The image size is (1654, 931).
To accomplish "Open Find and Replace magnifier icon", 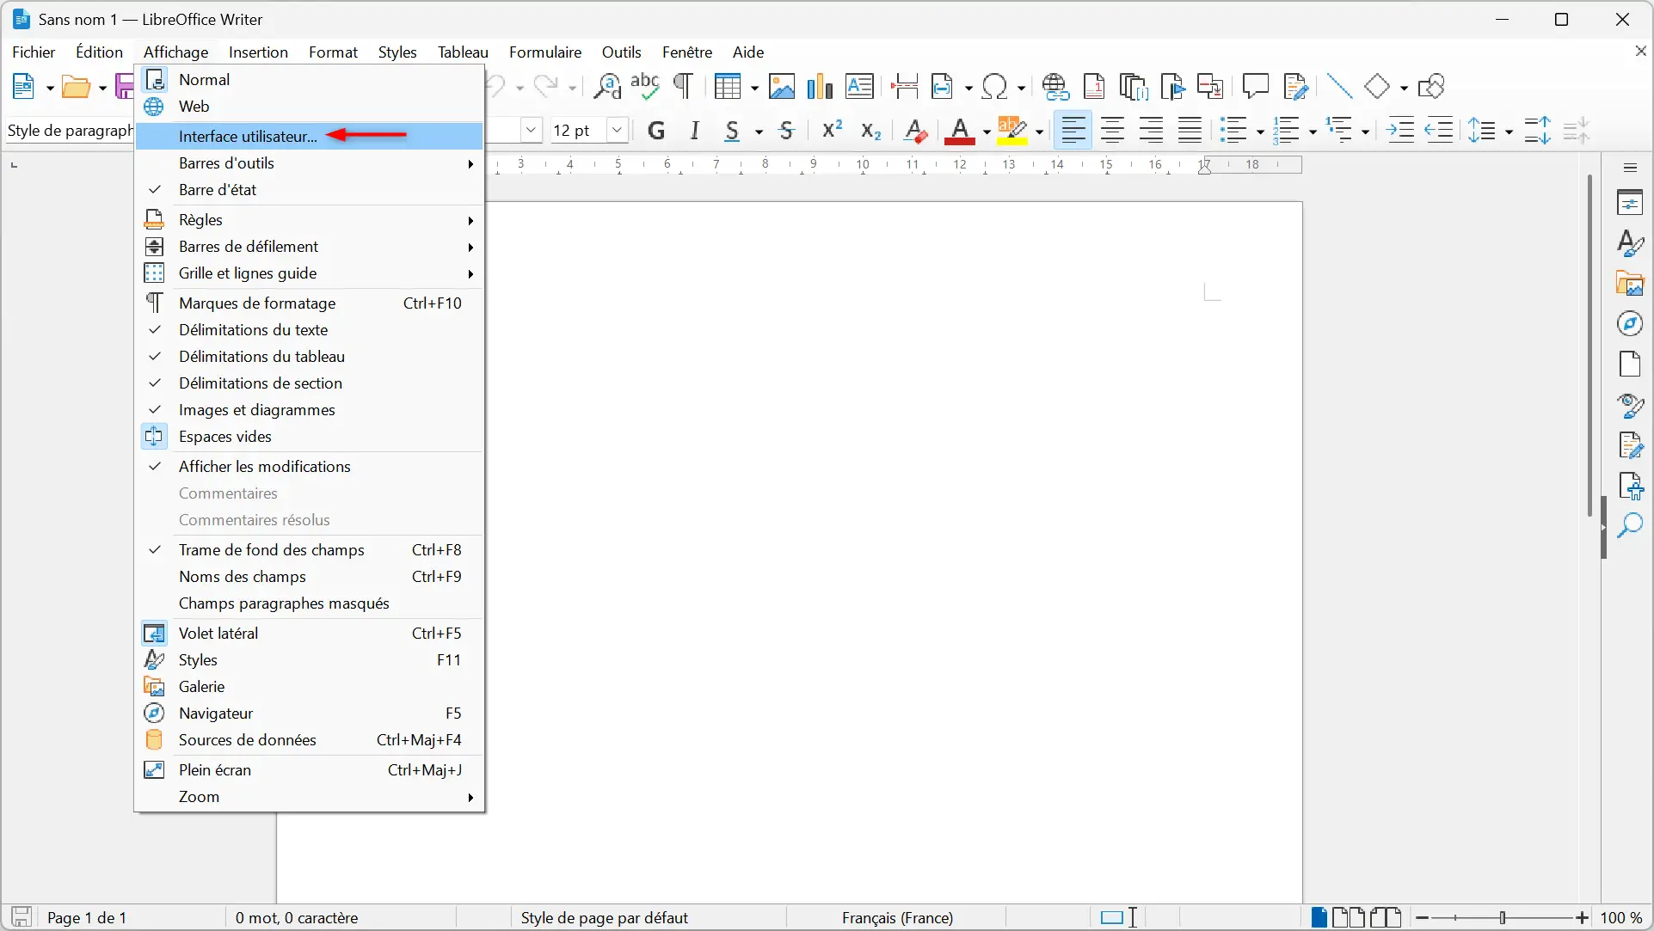I will click(x=606, y=86).
